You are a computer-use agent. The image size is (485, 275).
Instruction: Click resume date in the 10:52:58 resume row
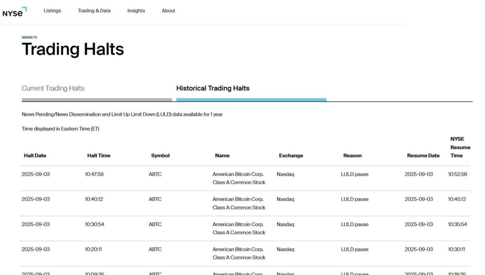[x=419, y=174]
